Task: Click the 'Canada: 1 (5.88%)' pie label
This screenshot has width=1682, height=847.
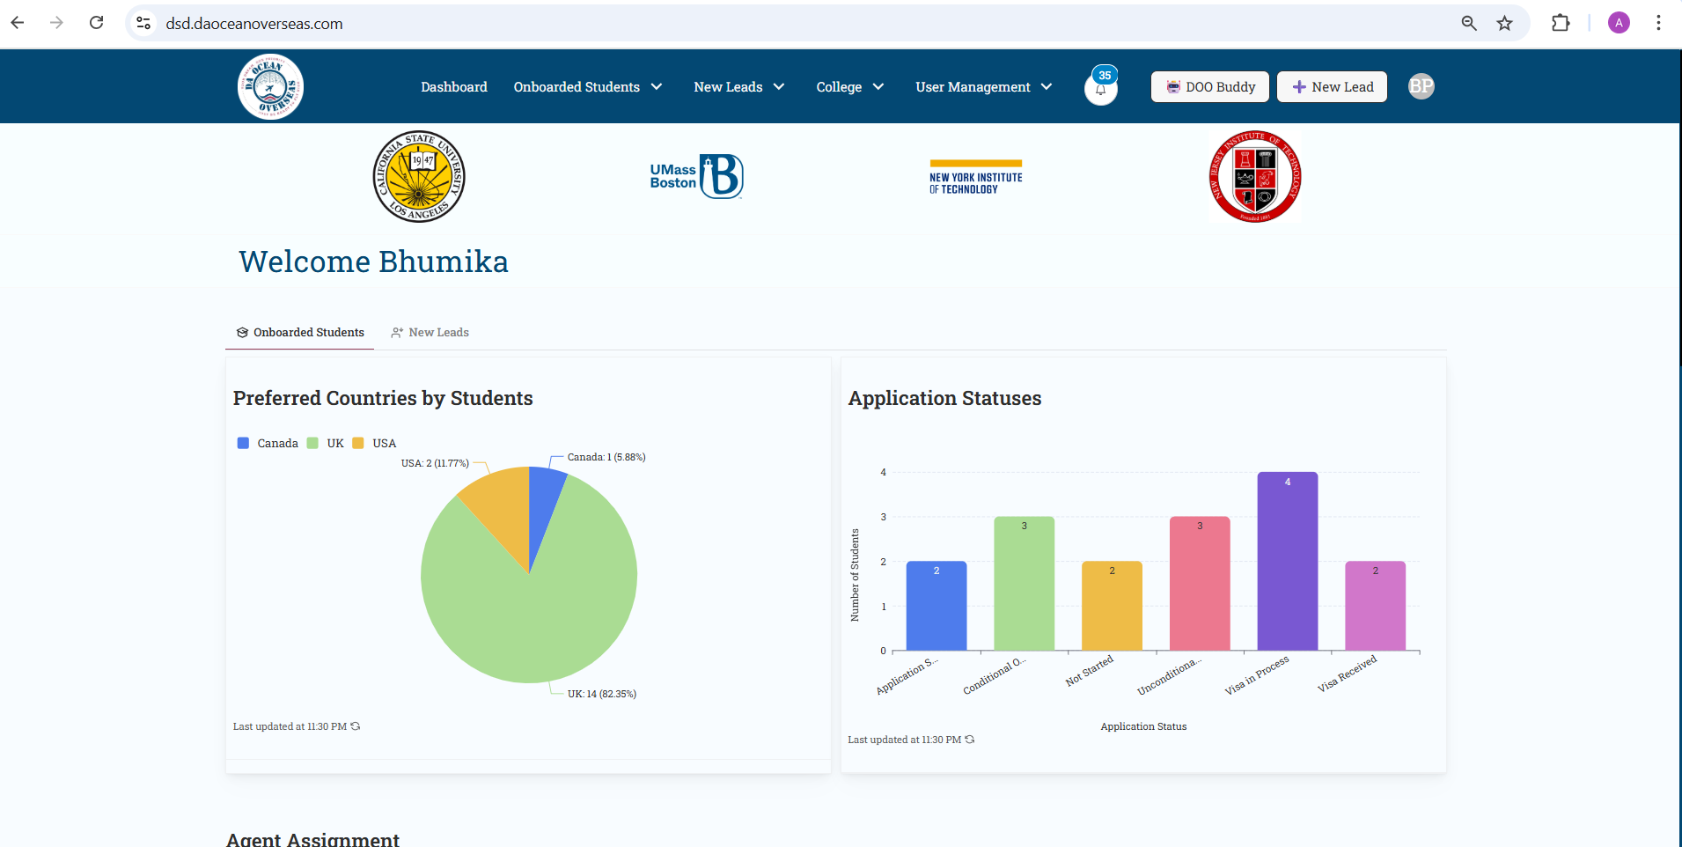Action: [x=606, y=457]
